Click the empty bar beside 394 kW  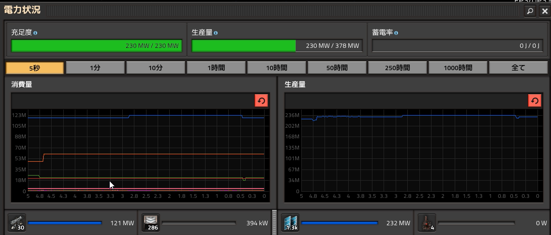click(x=199, y=223)
